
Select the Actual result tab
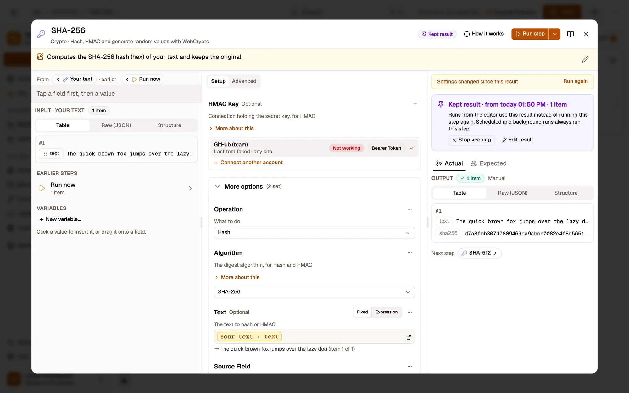449,163
